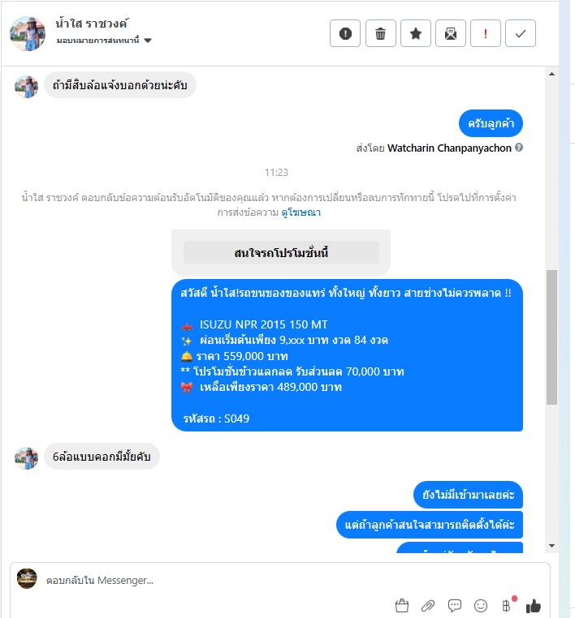The width and height of the screenshot is (575, 618).
Task: Open the emoji picker smiley icon
Action: click(480, 605)
